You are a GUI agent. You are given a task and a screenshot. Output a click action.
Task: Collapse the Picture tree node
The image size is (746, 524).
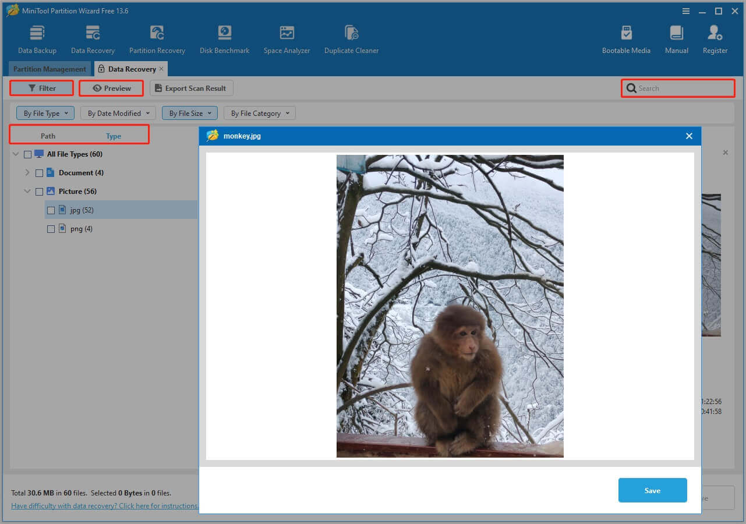point(27,191)
